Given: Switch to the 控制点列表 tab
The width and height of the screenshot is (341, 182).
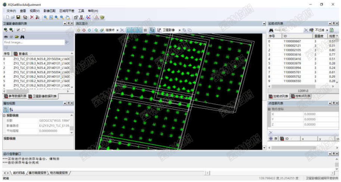Looking at the screenshot, I should (x=303, y=96).
